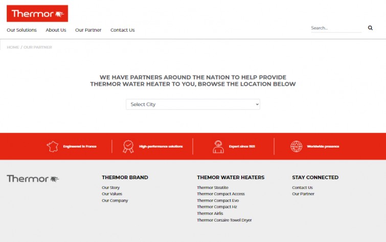Open the Thermor Steatite link
This screenshot has height=242, width=386.
click(213, 187)
